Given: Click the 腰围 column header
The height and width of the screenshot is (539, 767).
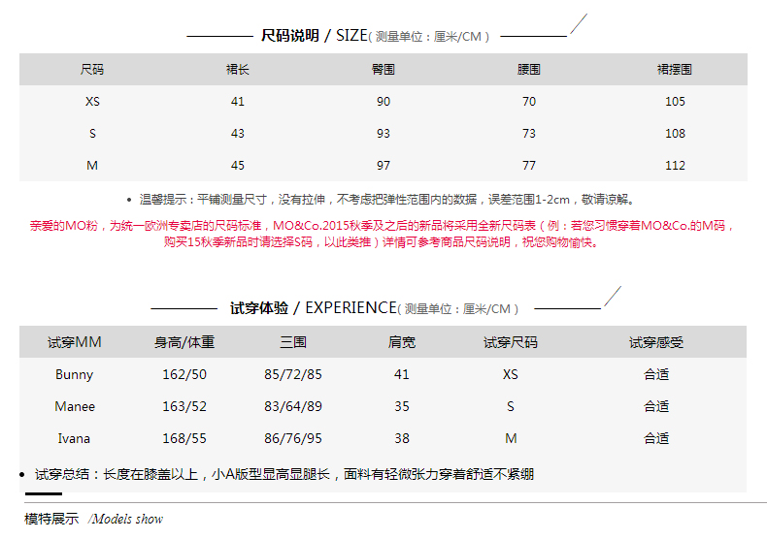Looking at the screenshot, I should pyautogui.click(x=529, y=70).
